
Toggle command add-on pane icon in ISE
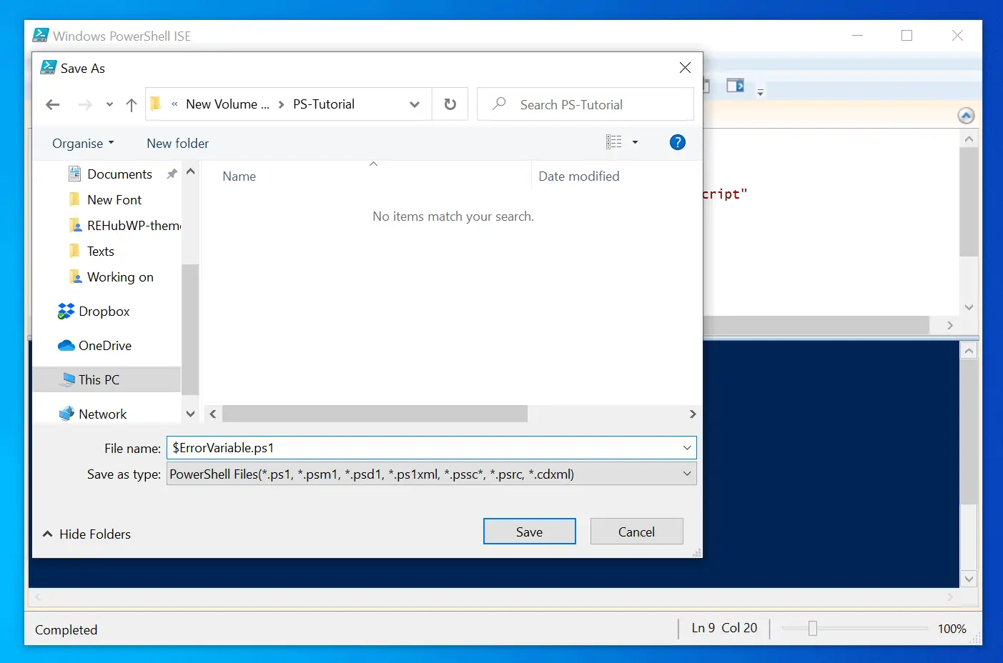tap(736, 86)
